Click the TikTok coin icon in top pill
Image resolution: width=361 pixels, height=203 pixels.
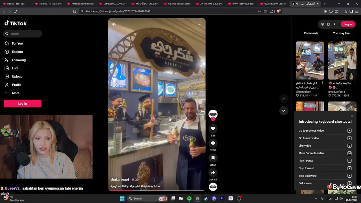click(x=322, y=24)
